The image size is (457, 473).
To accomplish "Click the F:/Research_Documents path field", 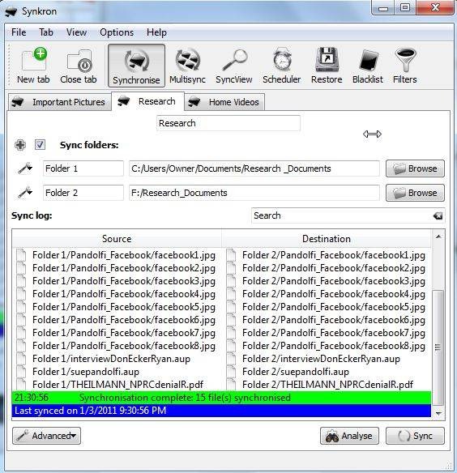I will [254, 193].
